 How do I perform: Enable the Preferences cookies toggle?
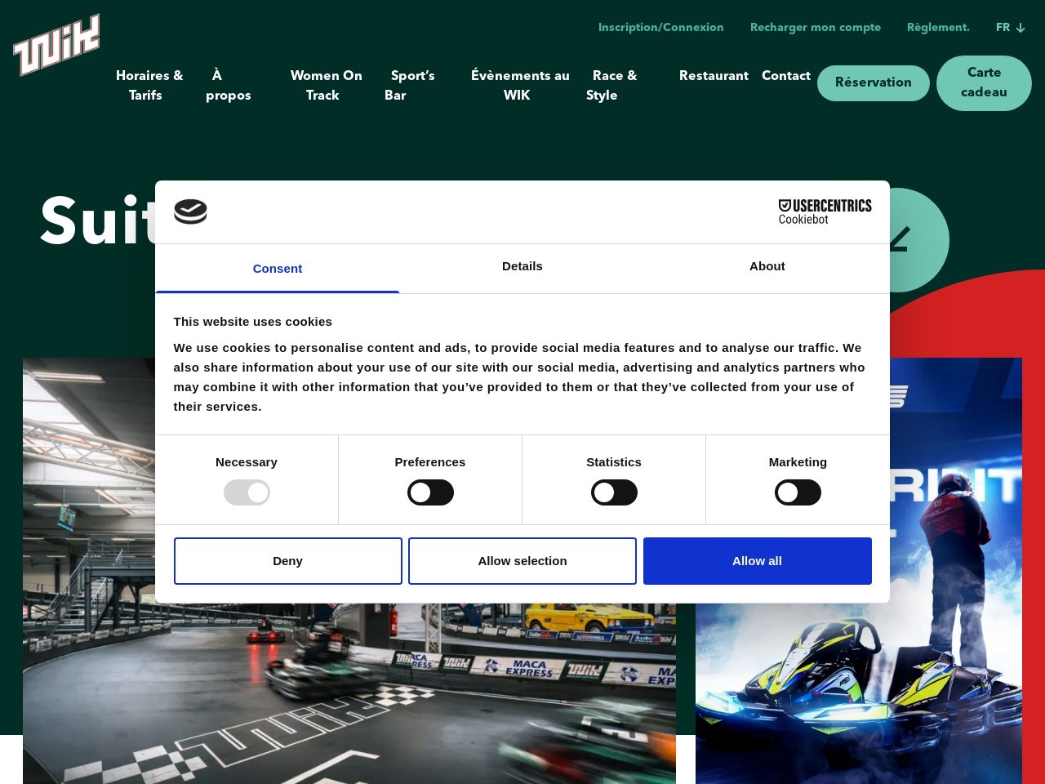[430, 492]
